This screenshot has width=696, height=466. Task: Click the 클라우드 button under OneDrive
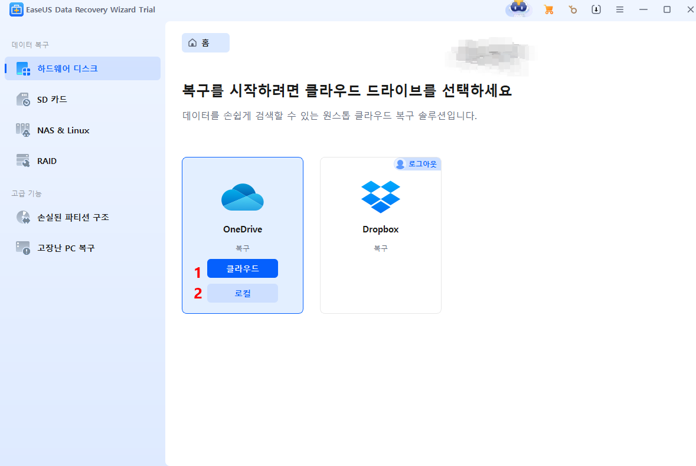(x=243, y=268)
